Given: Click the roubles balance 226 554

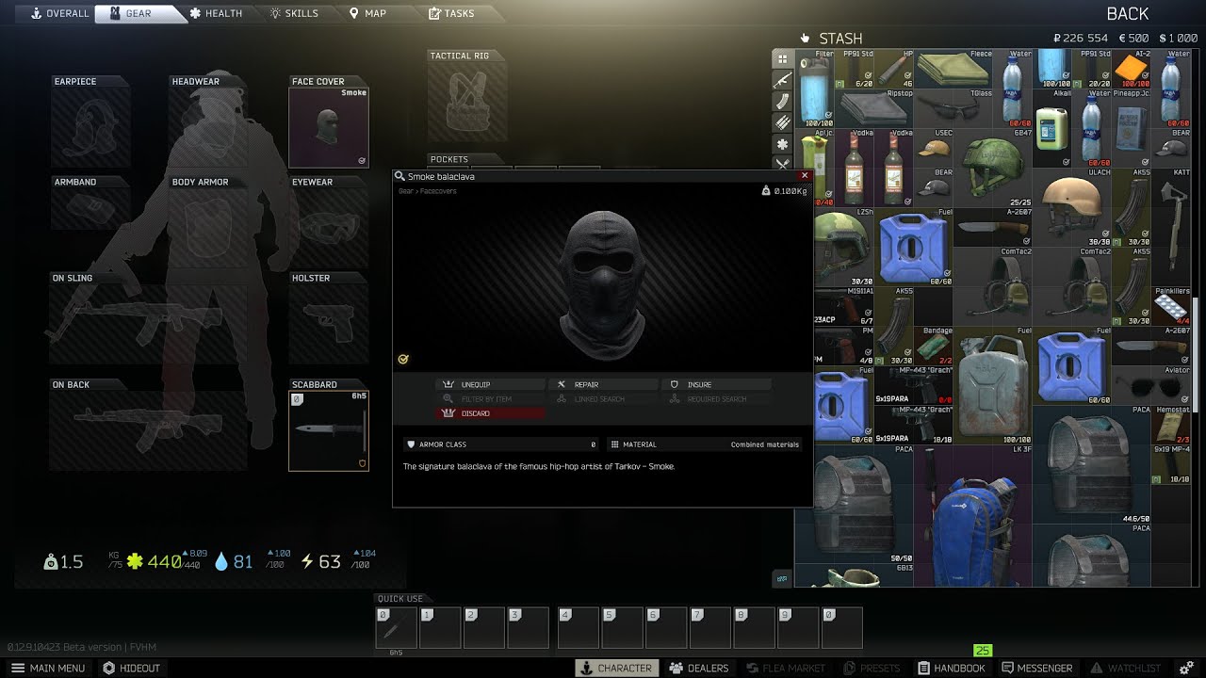Looking at the screenshot, I should (x=1080, y=38).
